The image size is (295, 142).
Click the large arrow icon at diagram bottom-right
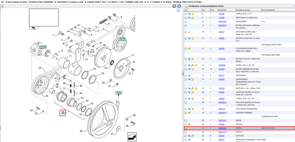[132, 137]
